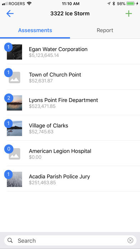140x249 pixels.
Task: Open the Village of Clarks entry
Action: coord(70,128)
